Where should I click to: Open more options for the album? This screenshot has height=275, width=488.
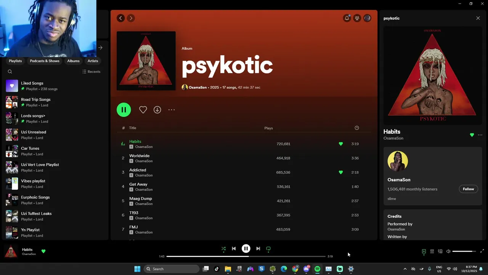pyautogui.click(x=172, y=110)
